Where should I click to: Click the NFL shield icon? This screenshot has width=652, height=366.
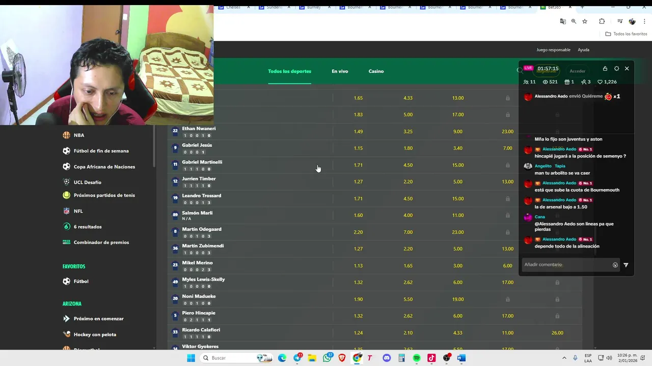[x=66, y=211]
